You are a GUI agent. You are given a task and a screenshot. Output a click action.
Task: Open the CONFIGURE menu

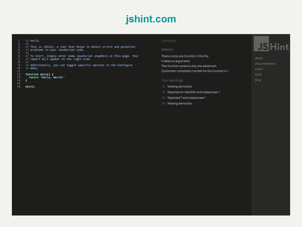[x=169, y=41]
